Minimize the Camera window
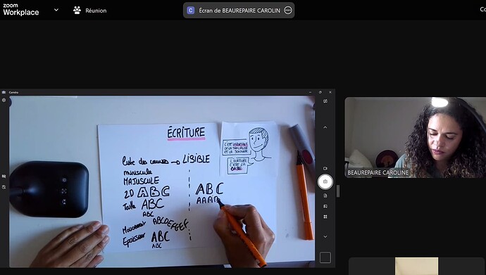 tap(310, 92)
